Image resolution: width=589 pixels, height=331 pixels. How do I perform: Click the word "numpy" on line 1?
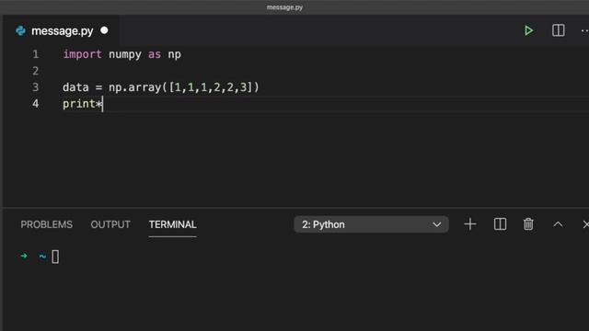(125, 55)
